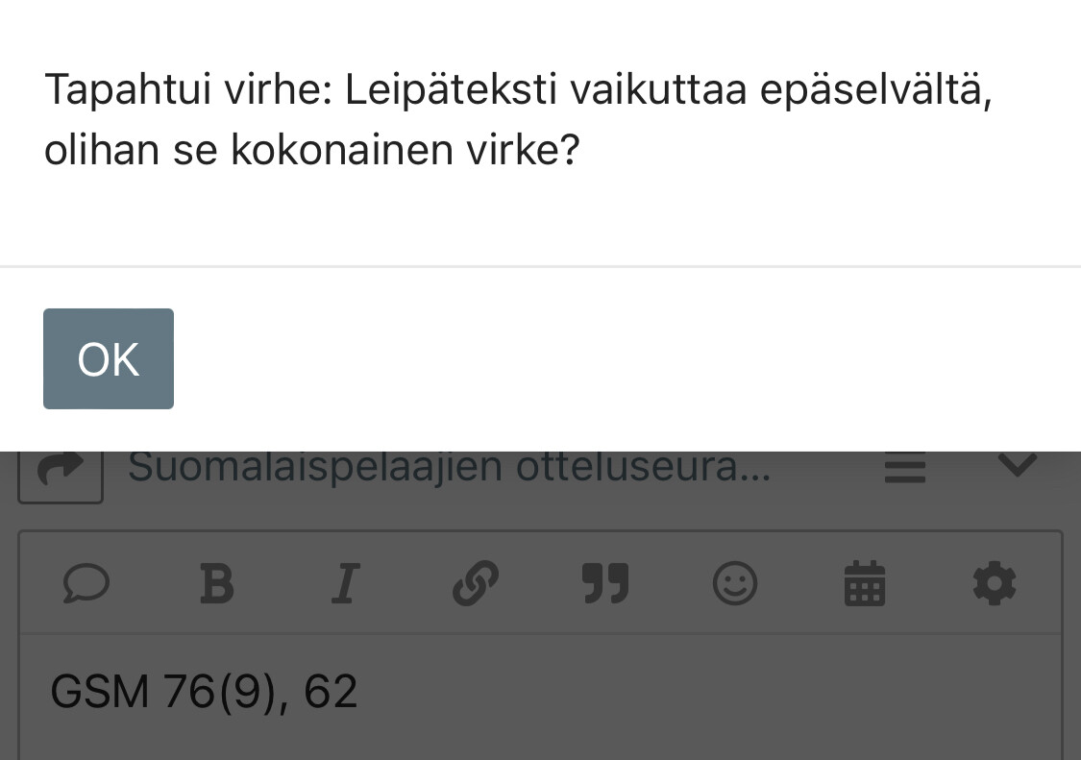
Task: Open the composer options gear menu
Action: pos(995,583)
